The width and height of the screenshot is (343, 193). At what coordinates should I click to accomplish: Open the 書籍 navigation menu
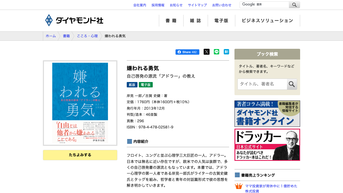tap(171, 21)
